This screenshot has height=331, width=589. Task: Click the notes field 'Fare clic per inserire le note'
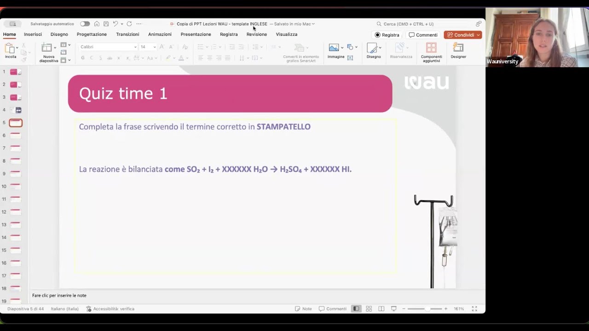click(x=59, y=296)
